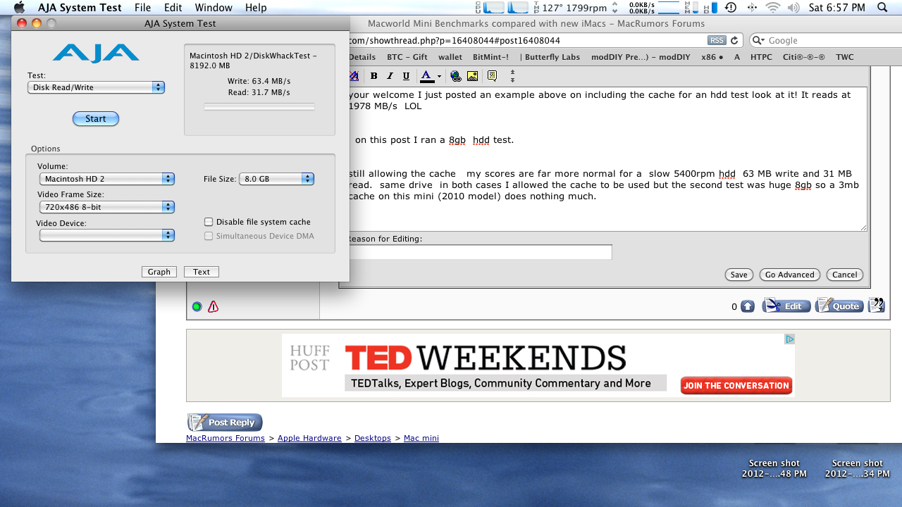The height and width of the screenshot is (507, 902).
Task: Open the text color dropdown arrow
Action: point(439,76)
